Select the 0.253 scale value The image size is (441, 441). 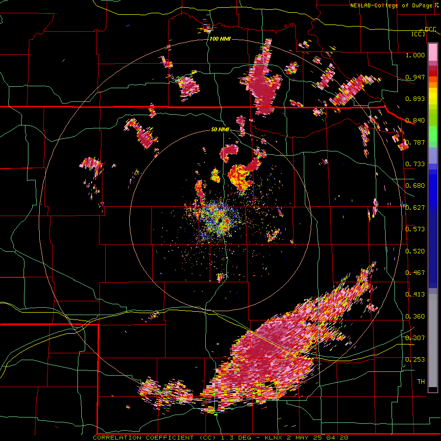tap(415, 360)
